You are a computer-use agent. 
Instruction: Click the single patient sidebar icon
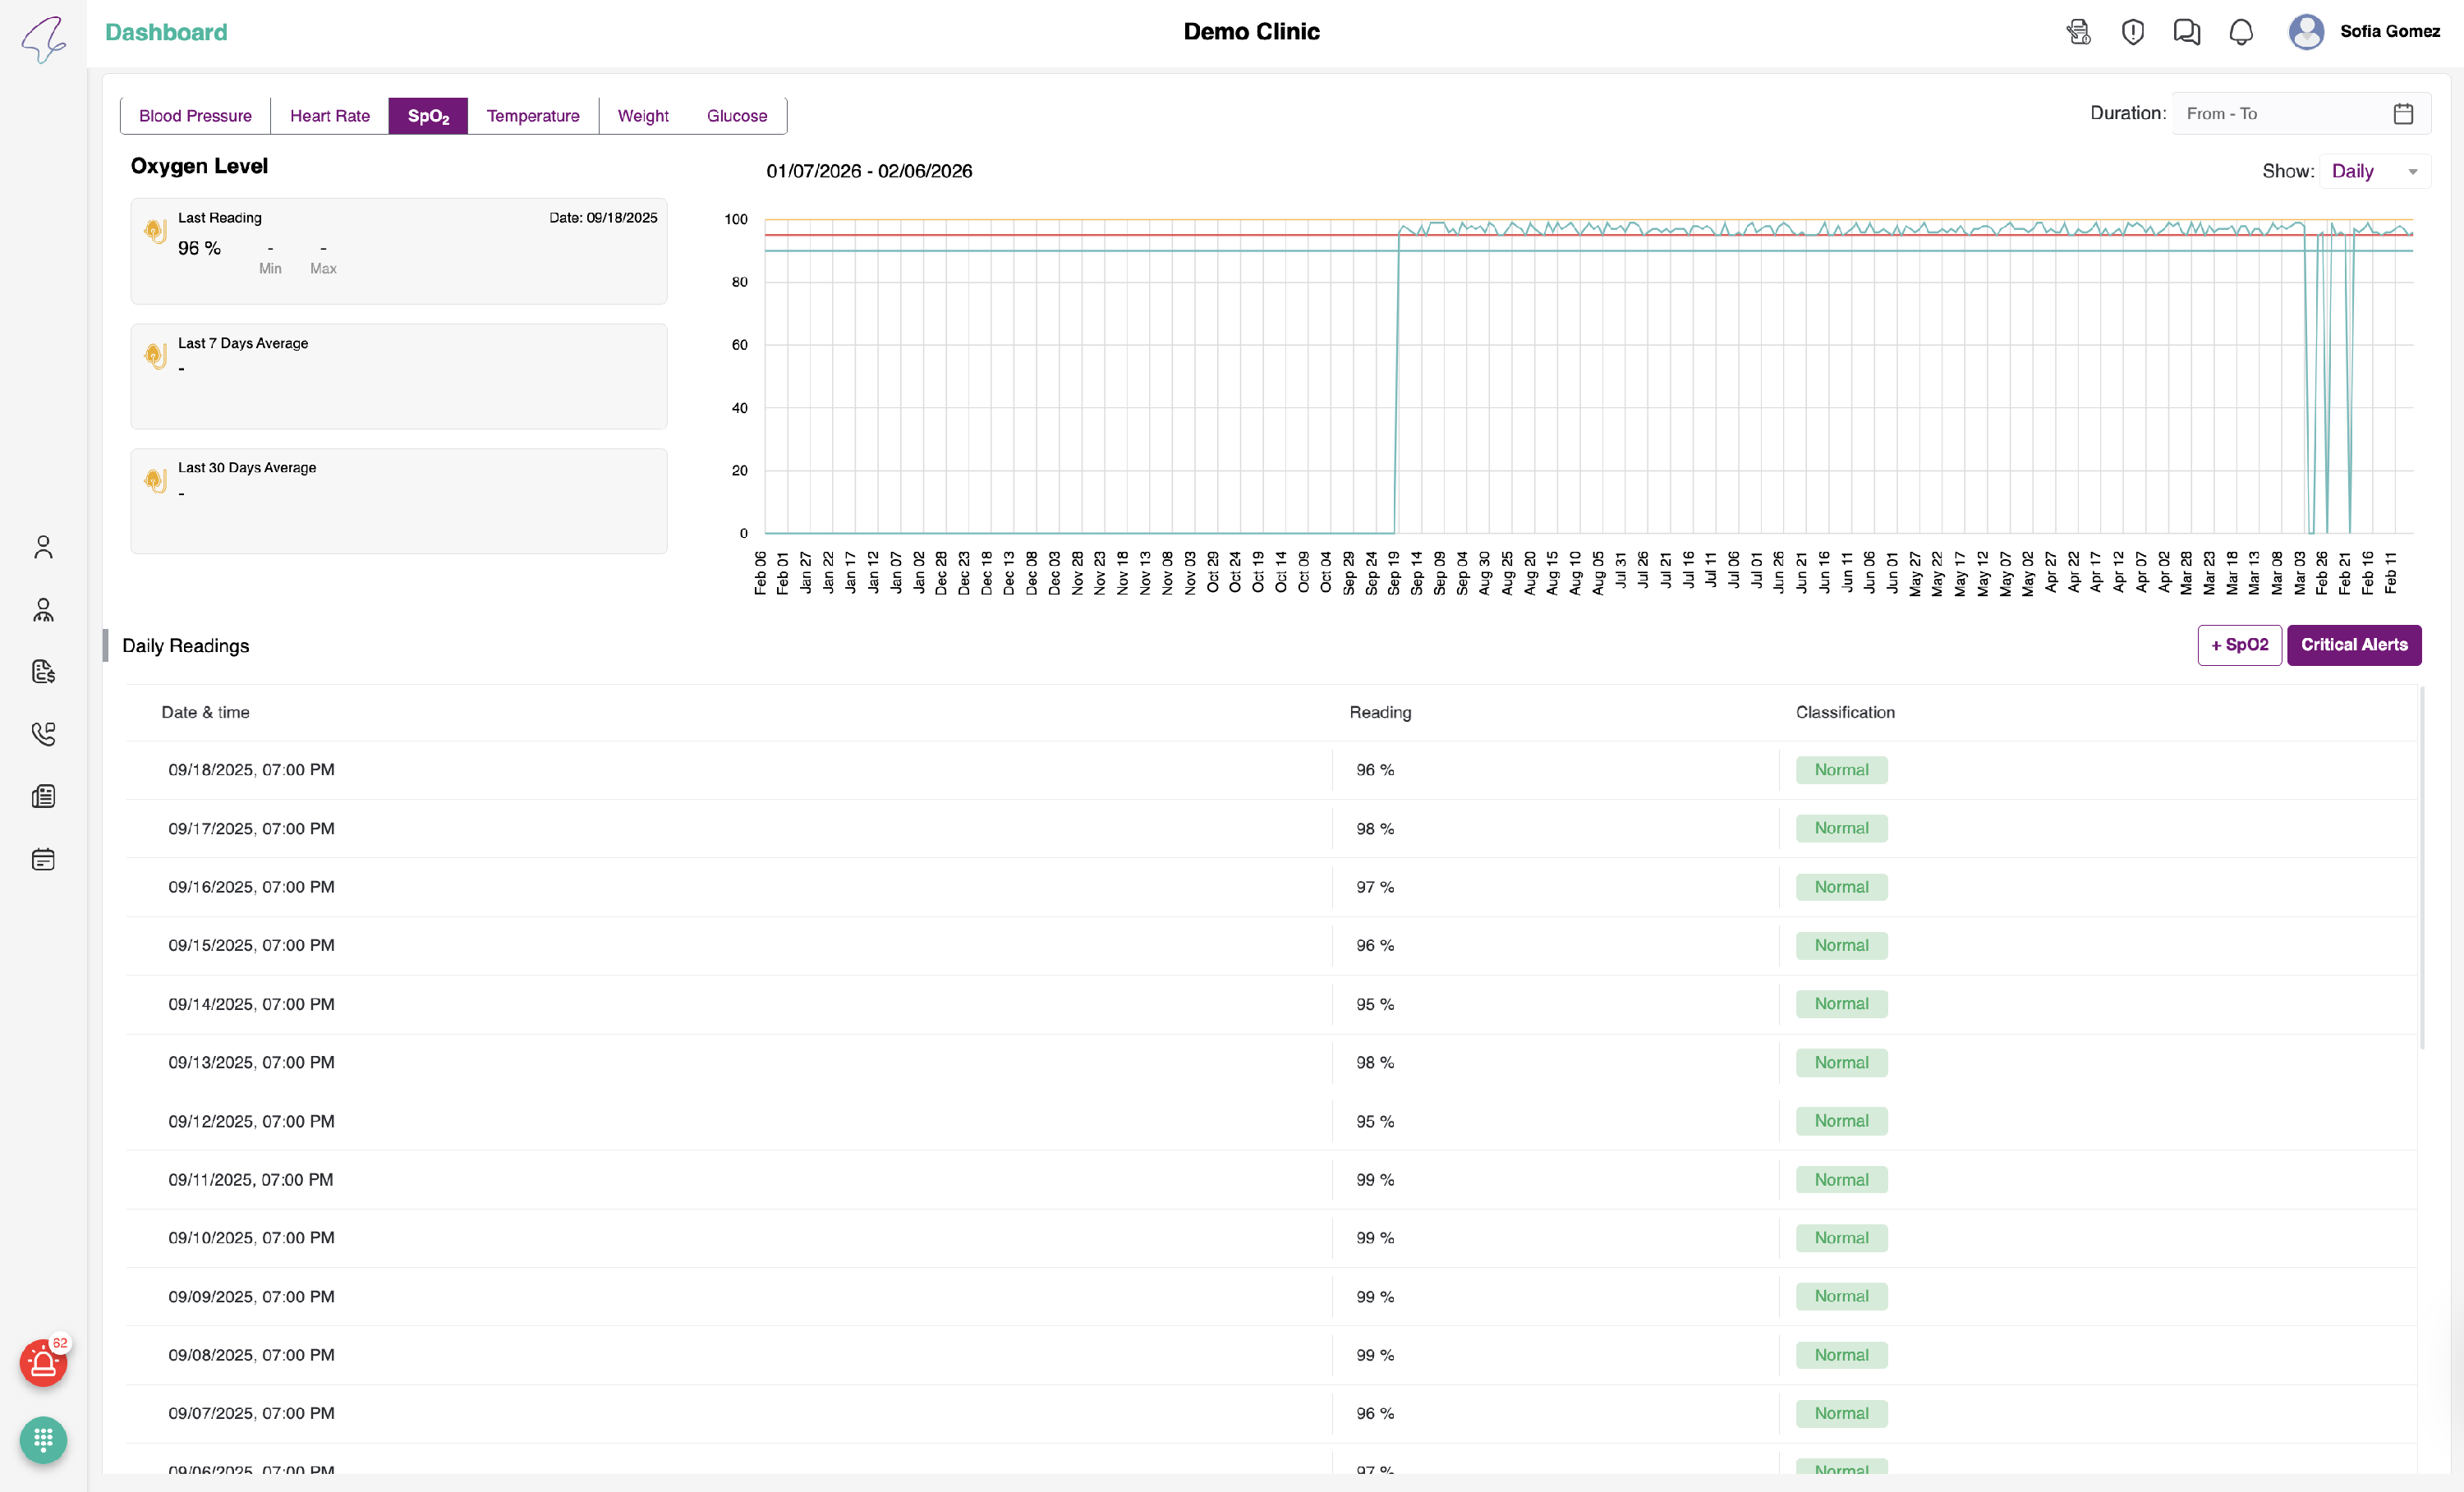click(x=43, y=547)
